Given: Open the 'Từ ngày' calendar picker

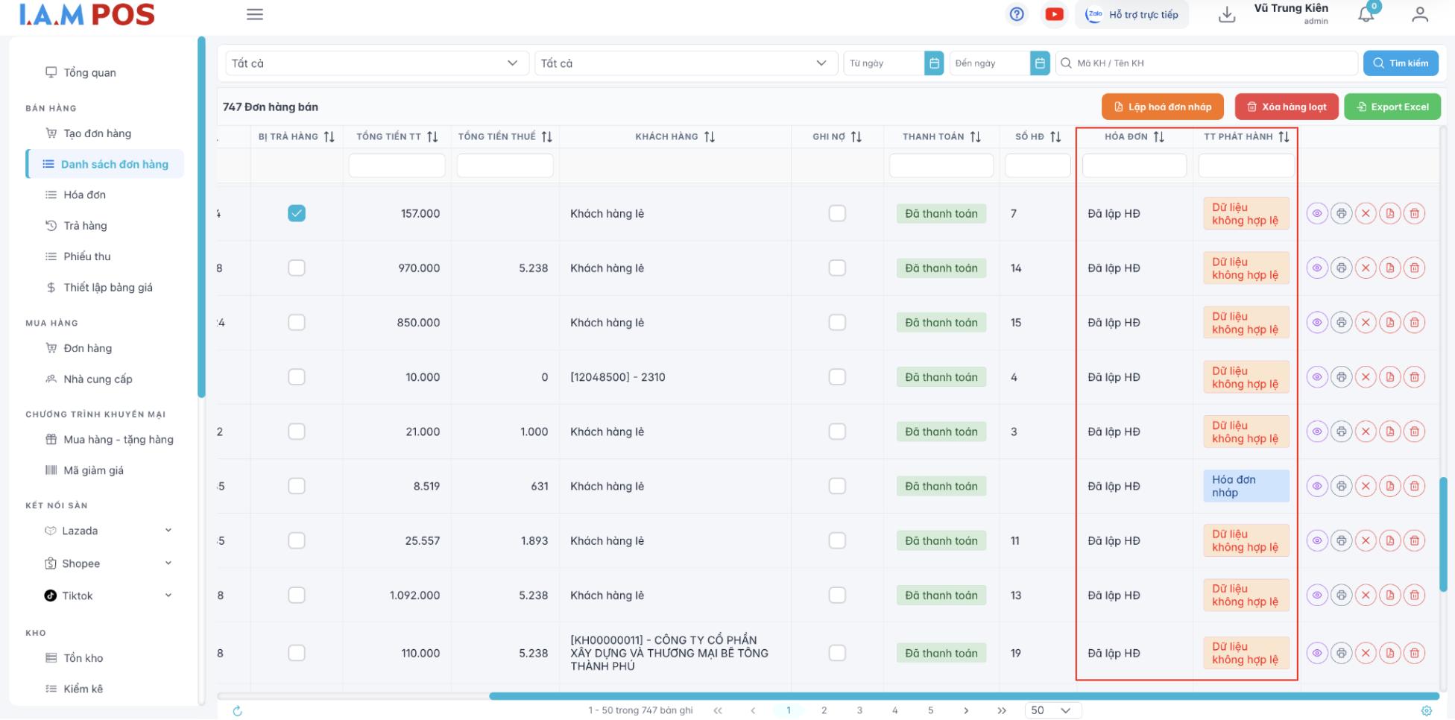Looking at the screenshot, I should [934, 63].
